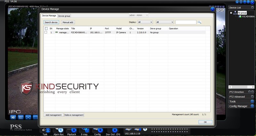Switch to the Device group tab
The width and height of the screenshot is (256, 136).
[64, 16]
